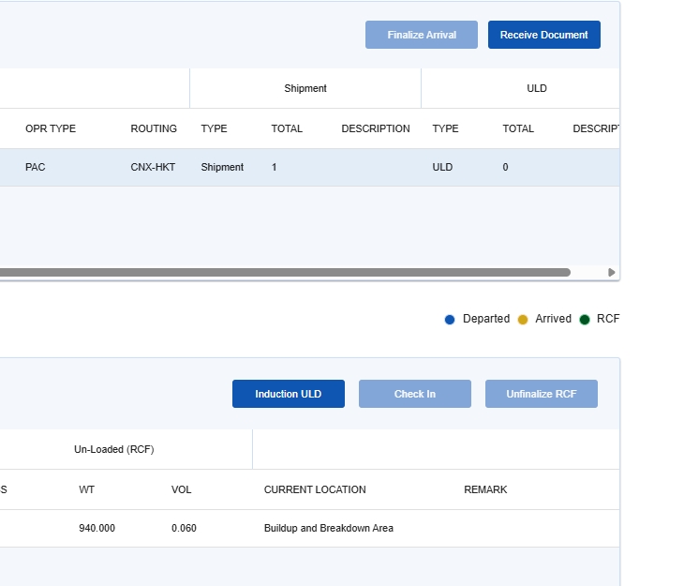The height and width of the screenshot is (586, 684).
Task: Click the horizontal scrollbar thumb
Action: pyautogui.click(x=281, y=273)
